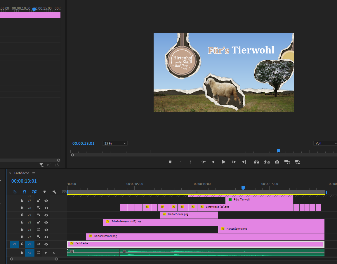This screenshot has height=264, width=337.
Task: Click the Mark In bracket icon
Action: pyautogui.click(x=181, y=162)
